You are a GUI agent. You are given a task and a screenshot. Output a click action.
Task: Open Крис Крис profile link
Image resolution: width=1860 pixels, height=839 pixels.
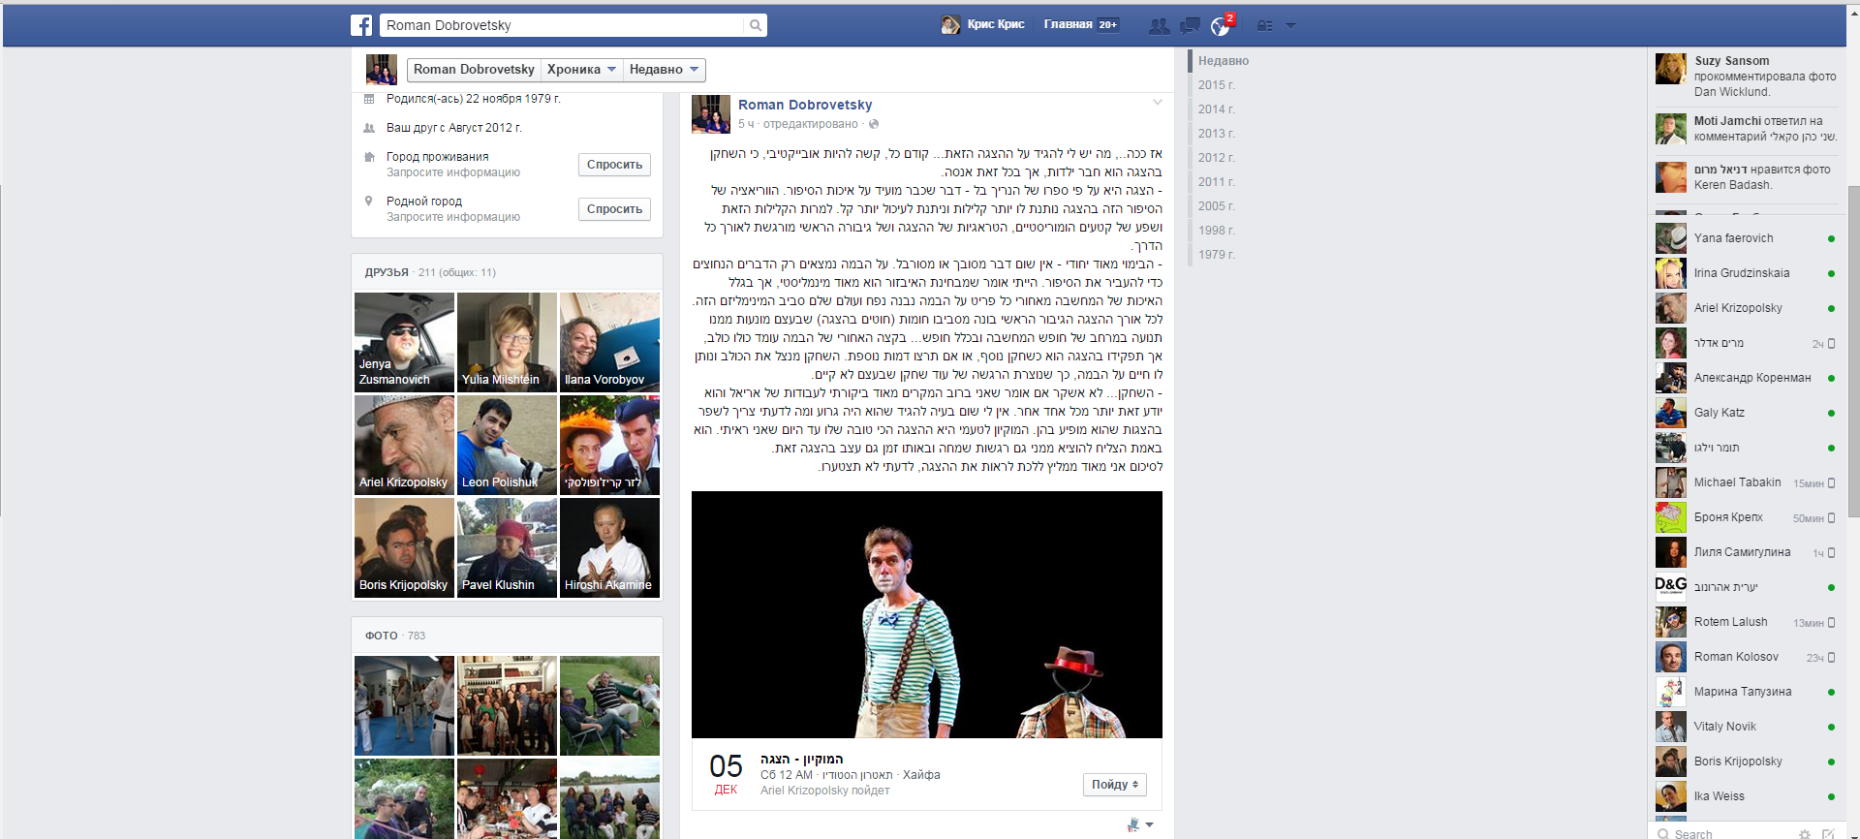coord(995,25)
